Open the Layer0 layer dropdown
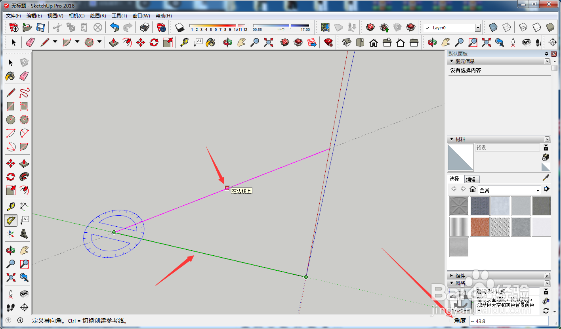The height and width of the screenshot is (329, 561). (477, 28)
